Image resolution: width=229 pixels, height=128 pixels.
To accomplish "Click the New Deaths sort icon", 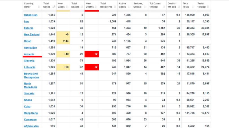I will (96, 7).
